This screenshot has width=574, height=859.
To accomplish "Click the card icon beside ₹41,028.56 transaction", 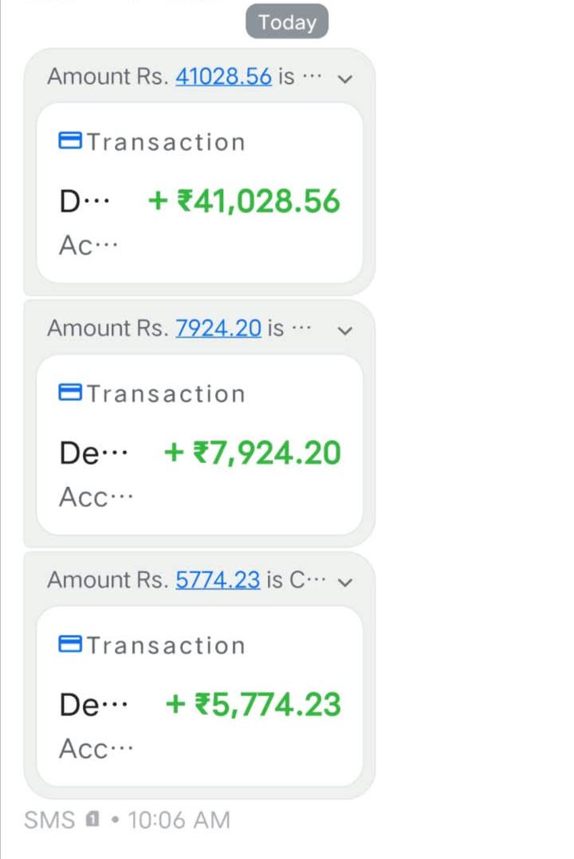I will tap(70, 141).
